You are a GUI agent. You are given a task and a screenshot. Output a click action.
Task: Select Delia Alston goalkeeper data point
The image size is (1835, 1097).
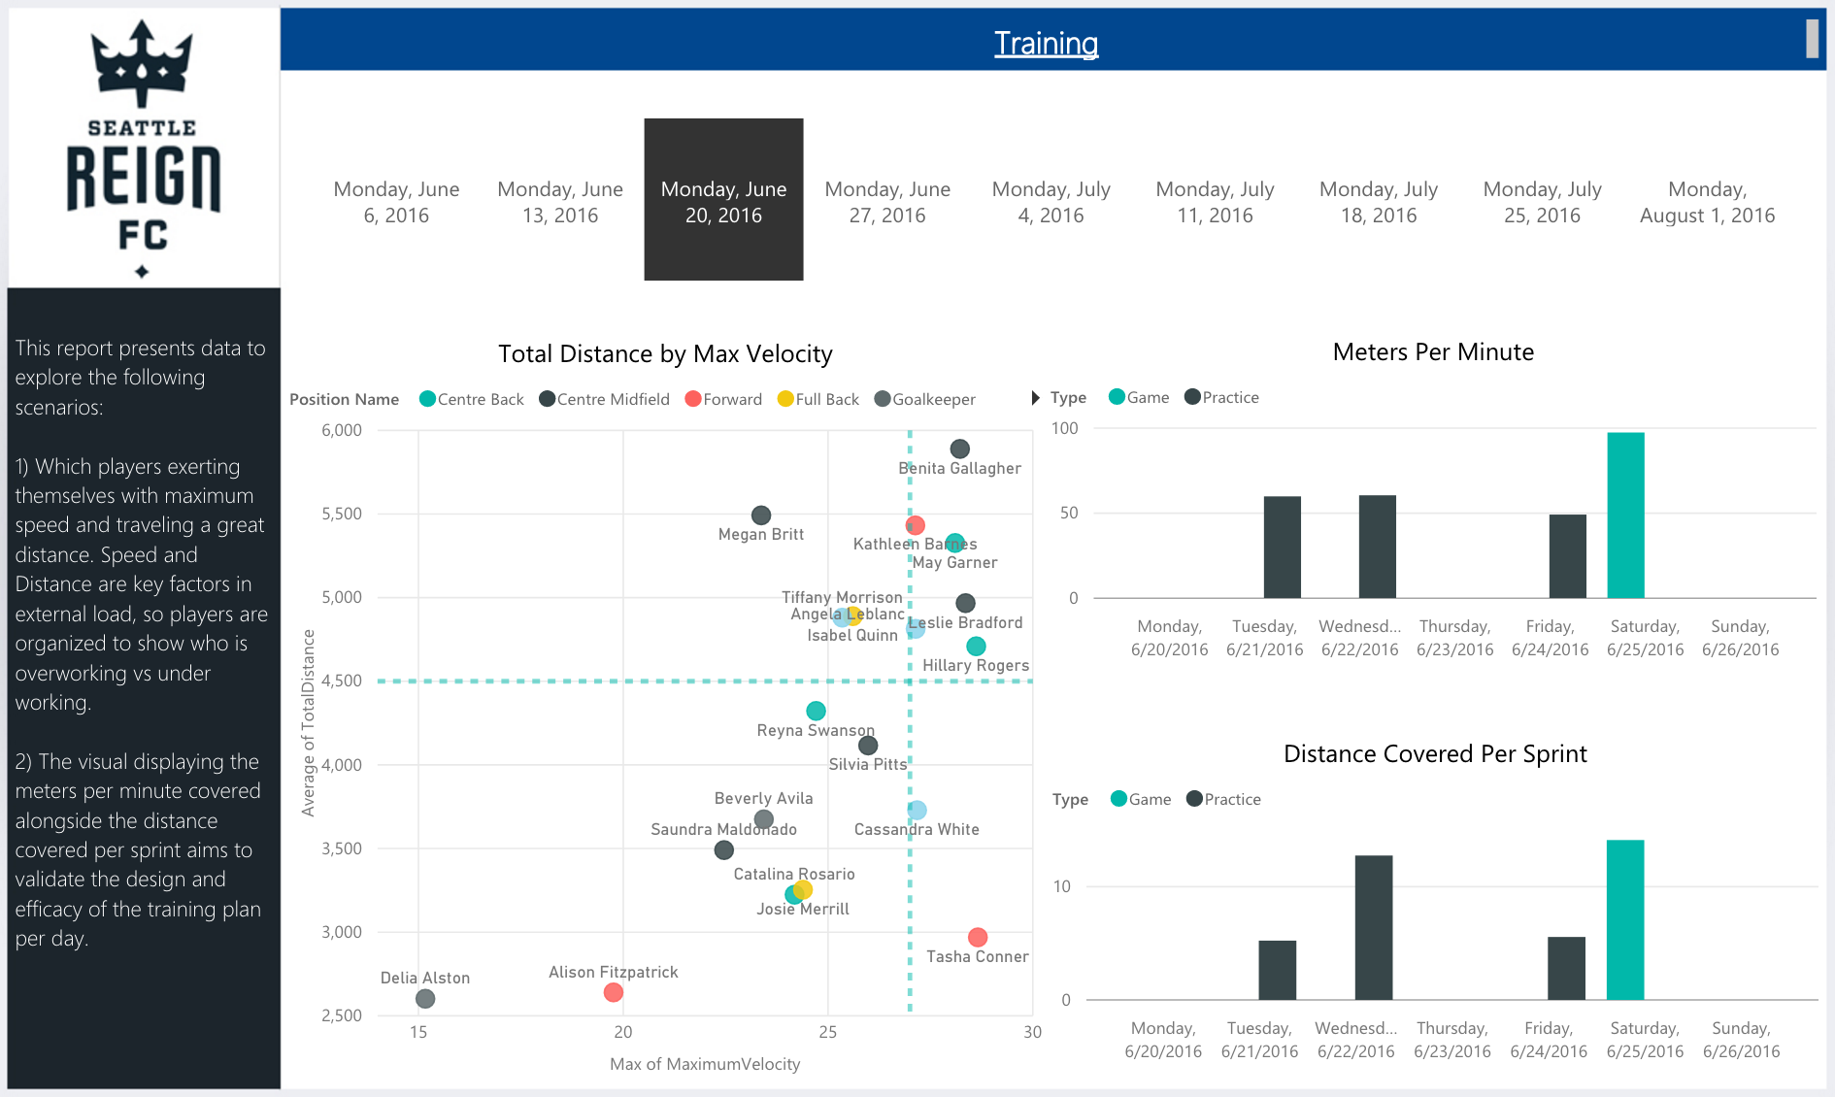pyautogui.click(x=425, y=999)
